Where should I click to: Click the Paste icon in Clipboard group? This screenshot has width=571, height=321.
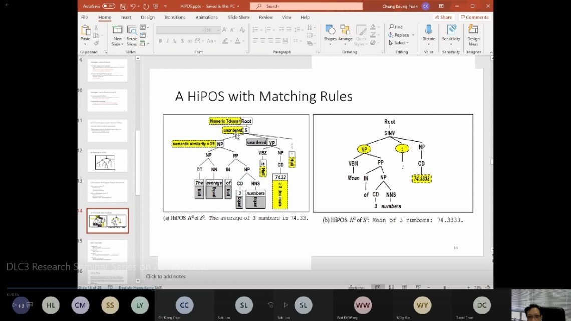(x=86, y=33)
